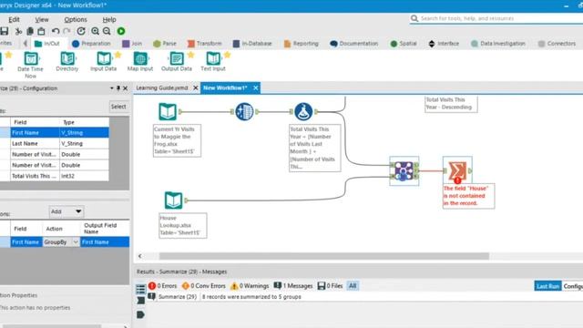Click the Select button in configuration
The height and width of the screenshot is (328, 583).
pyautogui.click(x=118, y=107)
